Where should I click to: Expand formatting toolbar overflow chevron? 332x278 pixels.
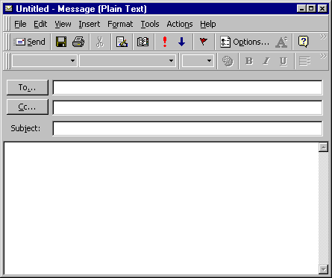(323, 56)
